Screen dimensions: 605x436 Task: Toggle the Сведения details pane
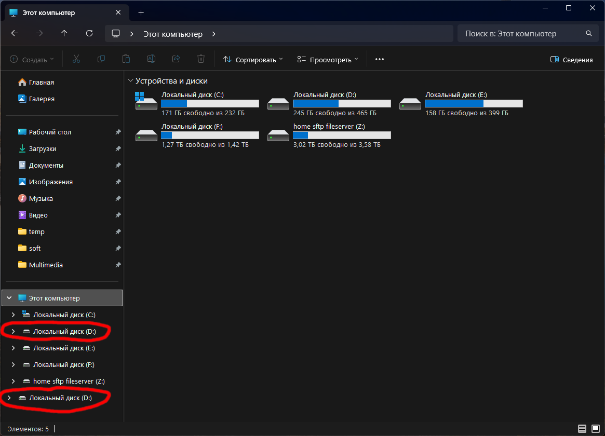571,59
